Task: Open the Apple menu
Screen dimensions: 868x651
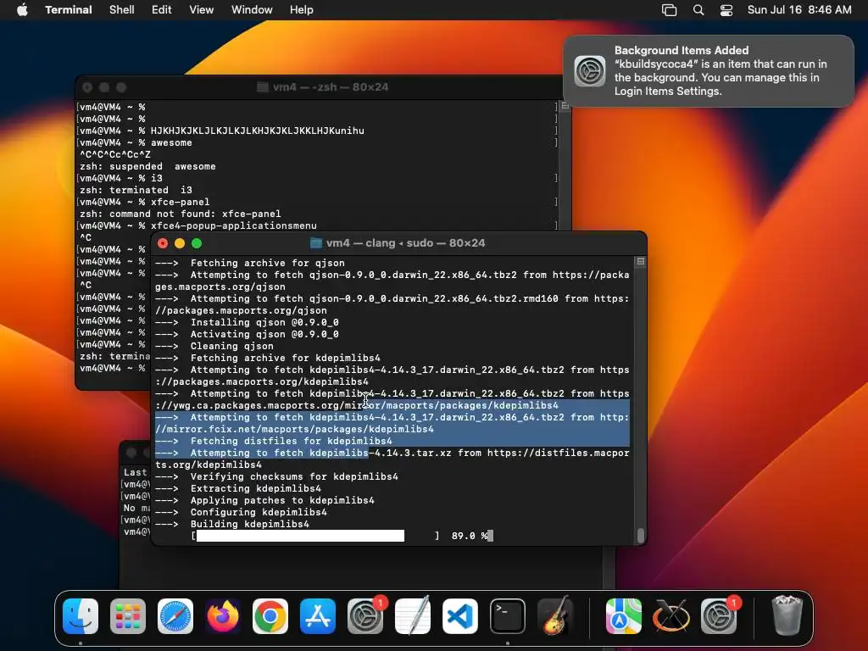Action: coord(22,10)
